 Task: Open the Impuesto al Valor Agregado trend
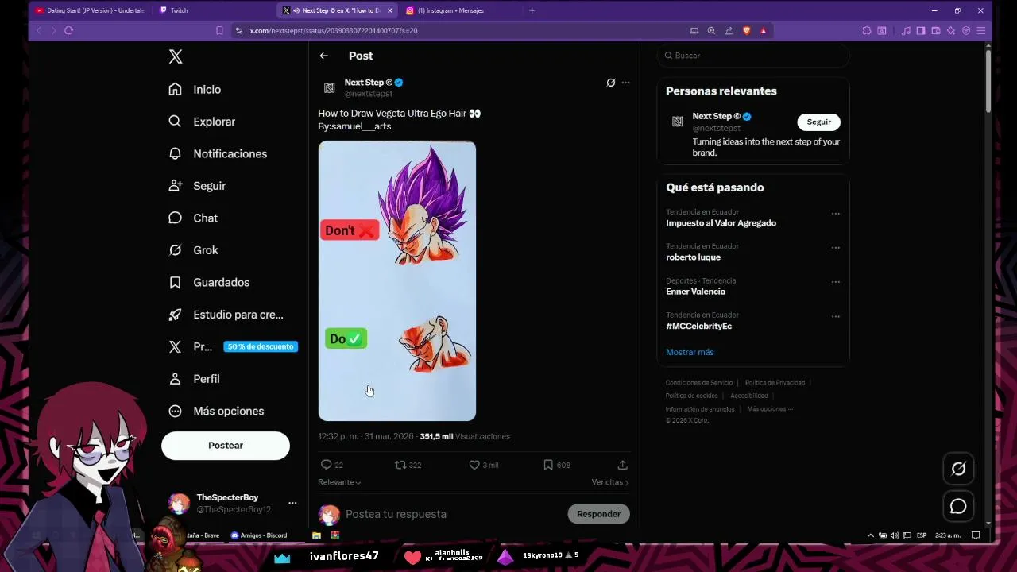pyautogui.click(x=721, y=223)
